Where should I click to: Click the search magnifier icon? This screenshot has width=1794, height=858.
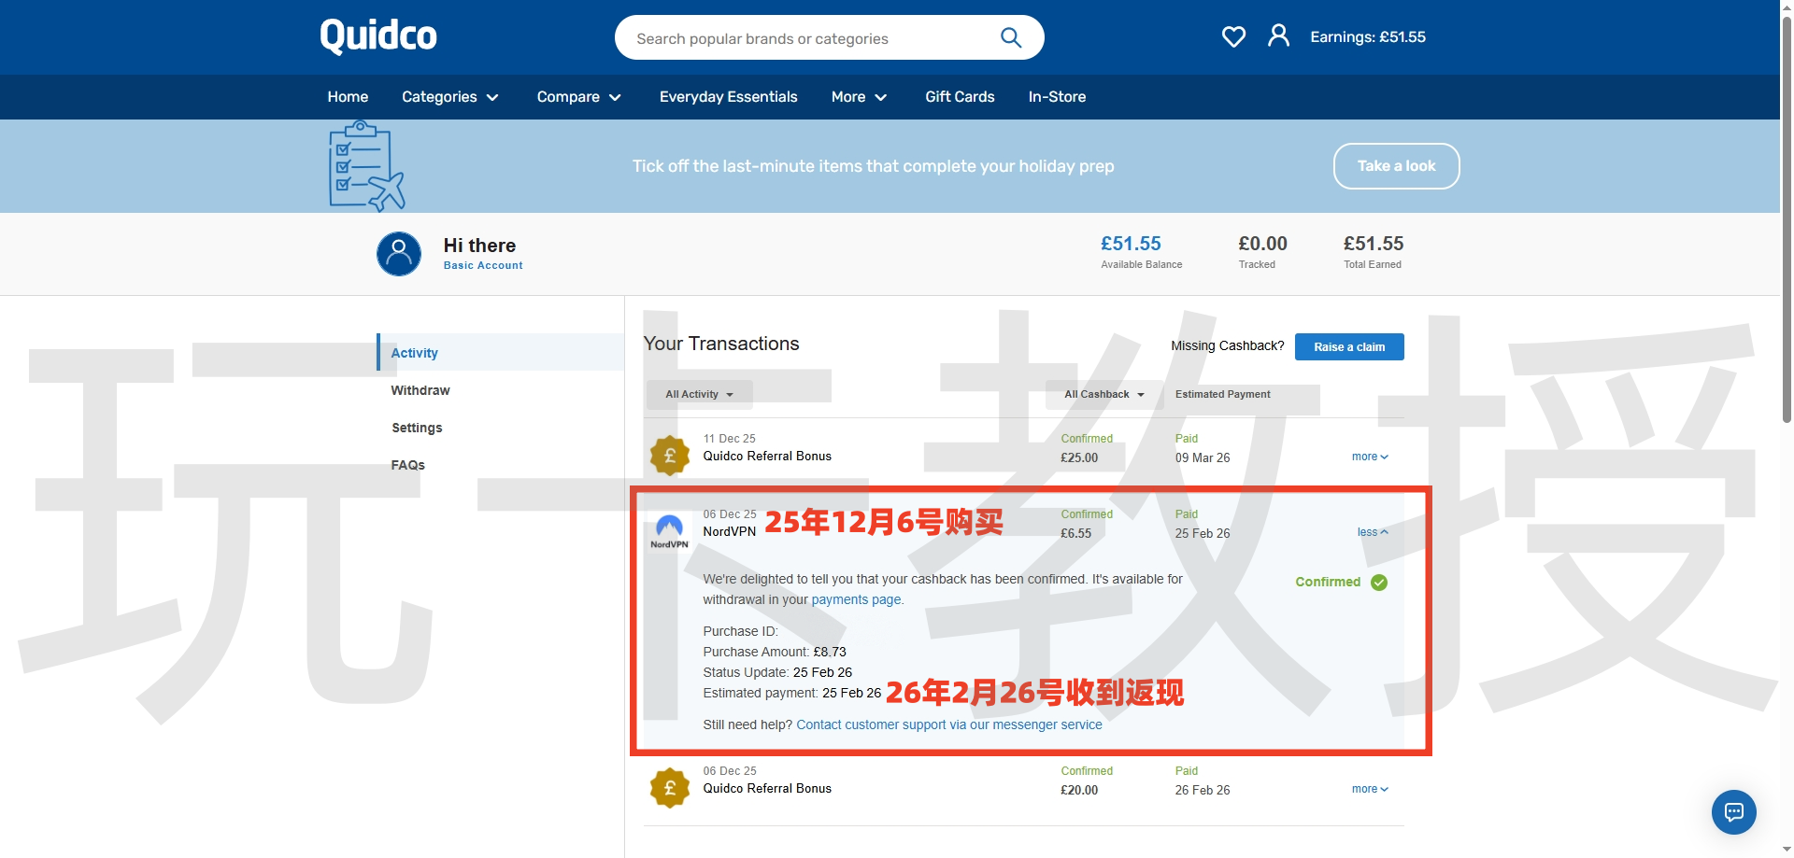[1010, 37]
